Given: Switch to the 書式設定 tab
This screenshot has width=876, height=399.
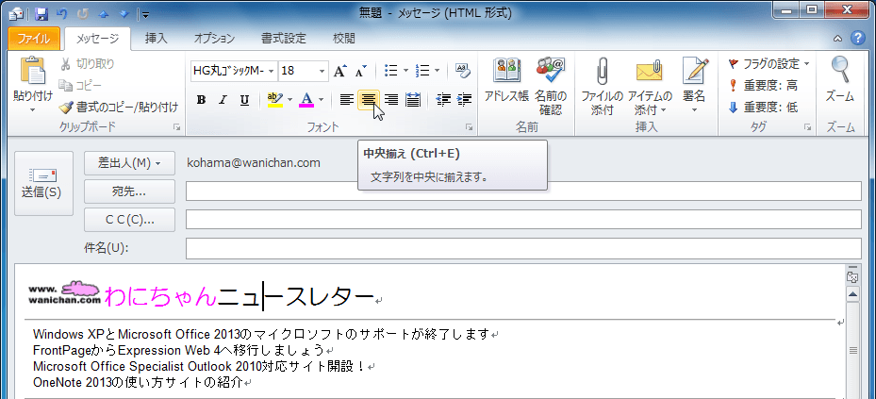Looking at the screenshot, I should [284, 39].
